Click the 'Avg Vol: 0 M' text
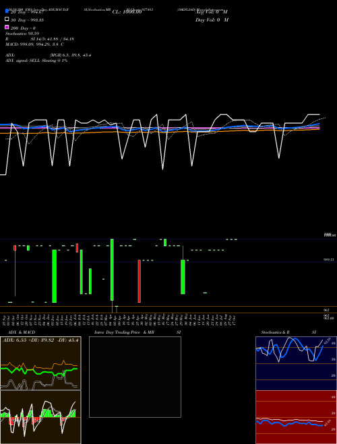337x444 pixels. coord(212,12)
